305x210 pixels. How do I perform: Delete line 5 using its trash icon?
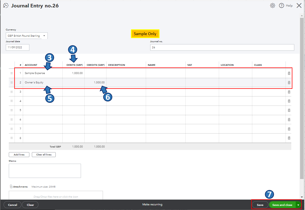tap(289, 110)
